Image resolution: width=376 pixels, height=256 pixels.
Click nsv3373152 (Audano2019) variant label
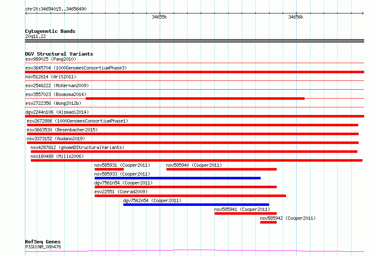tap(56, 139)
